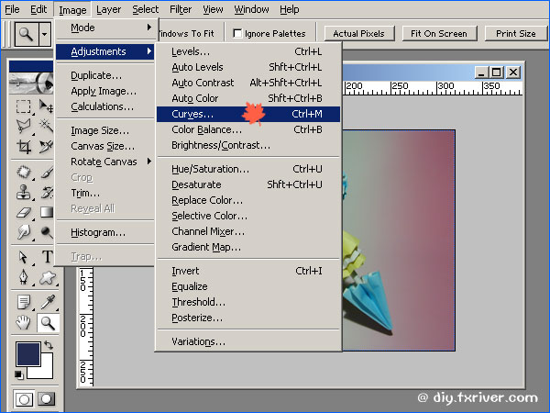Open the File menu
The width and height of the screenshot is (550, 413).
(12, 9)
